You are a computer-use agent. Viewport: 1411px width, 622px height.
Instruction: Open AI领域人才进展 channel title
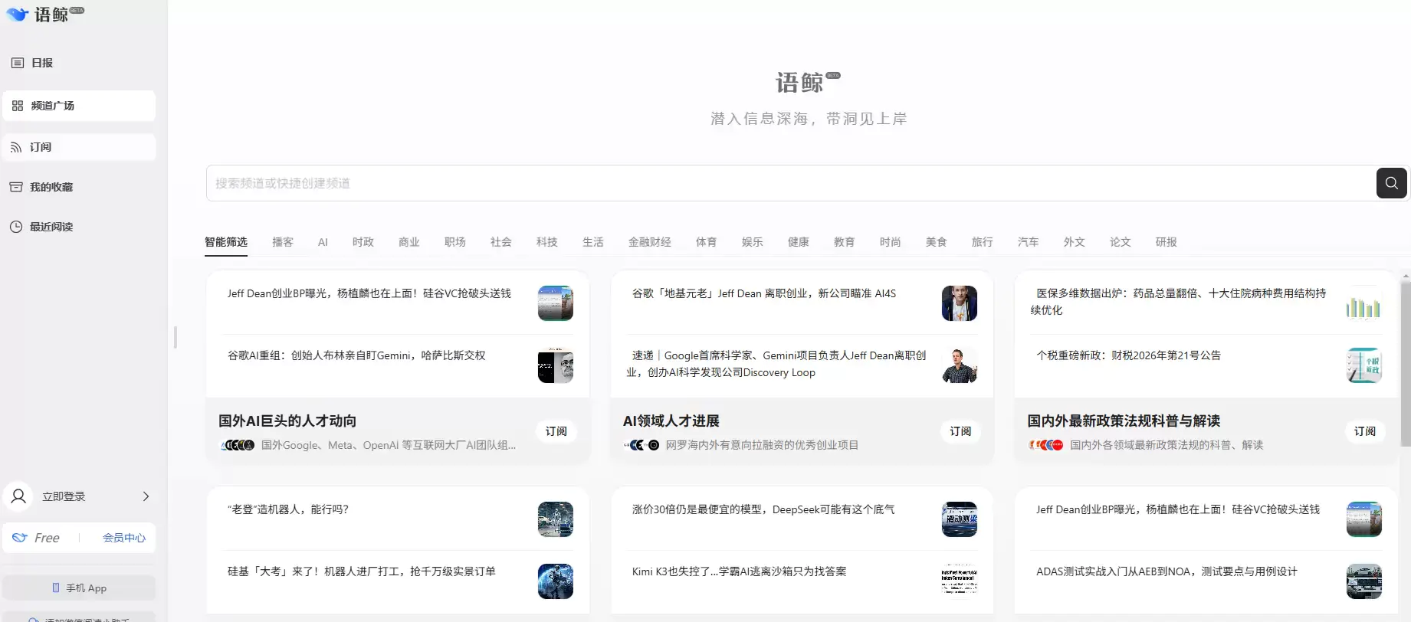(671, 421)
